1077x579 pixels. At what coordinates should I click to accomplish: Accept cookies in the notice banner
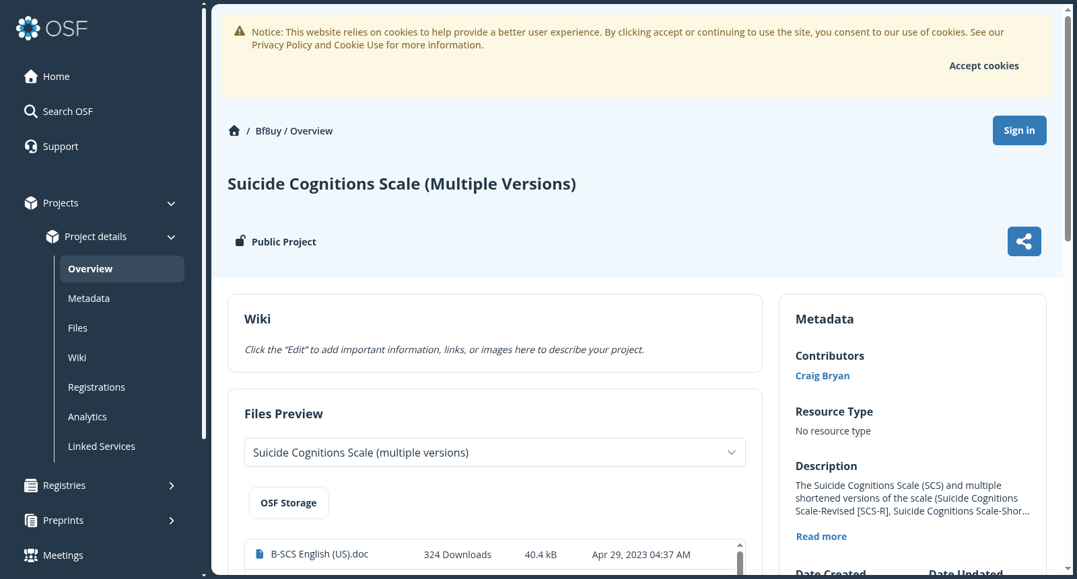coord(983,66)
